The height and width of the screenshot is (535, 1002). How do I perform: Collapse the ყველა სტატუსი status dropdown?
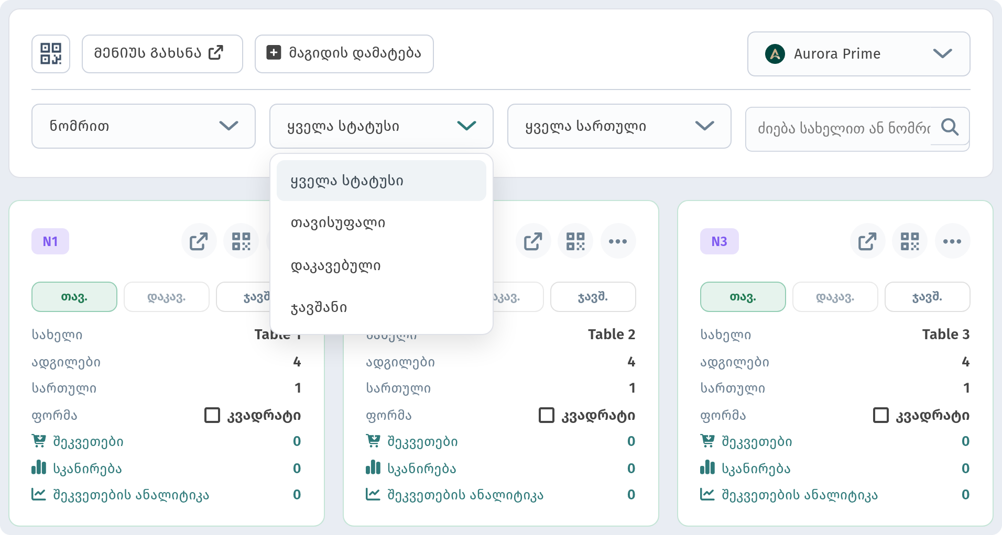(382, 126)
